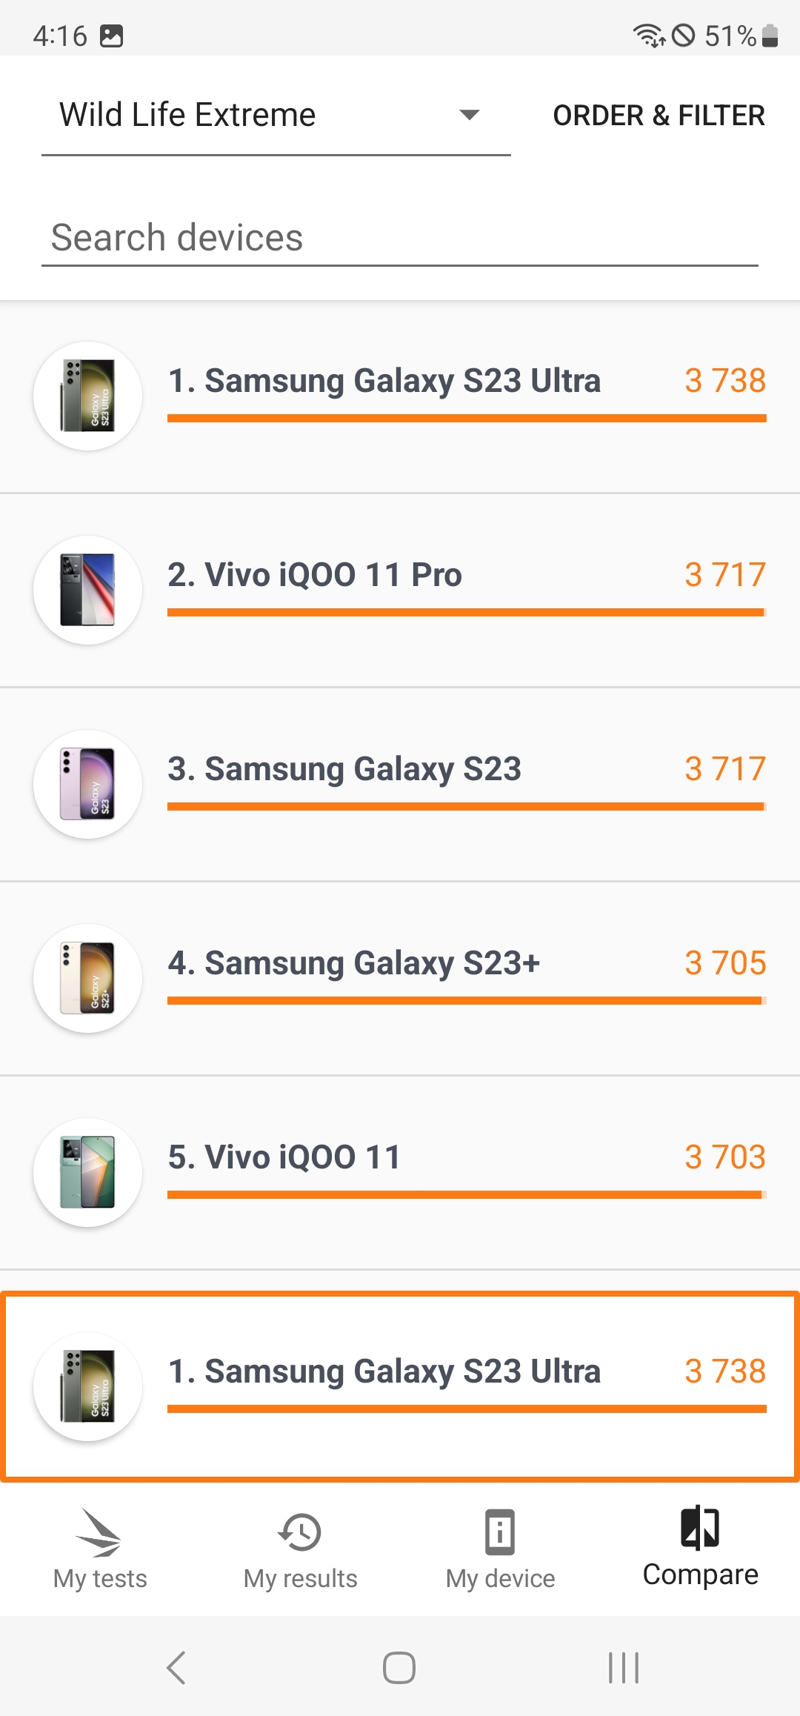Open Samsung Galaxy S23+ result row

[x=400, y=979]
